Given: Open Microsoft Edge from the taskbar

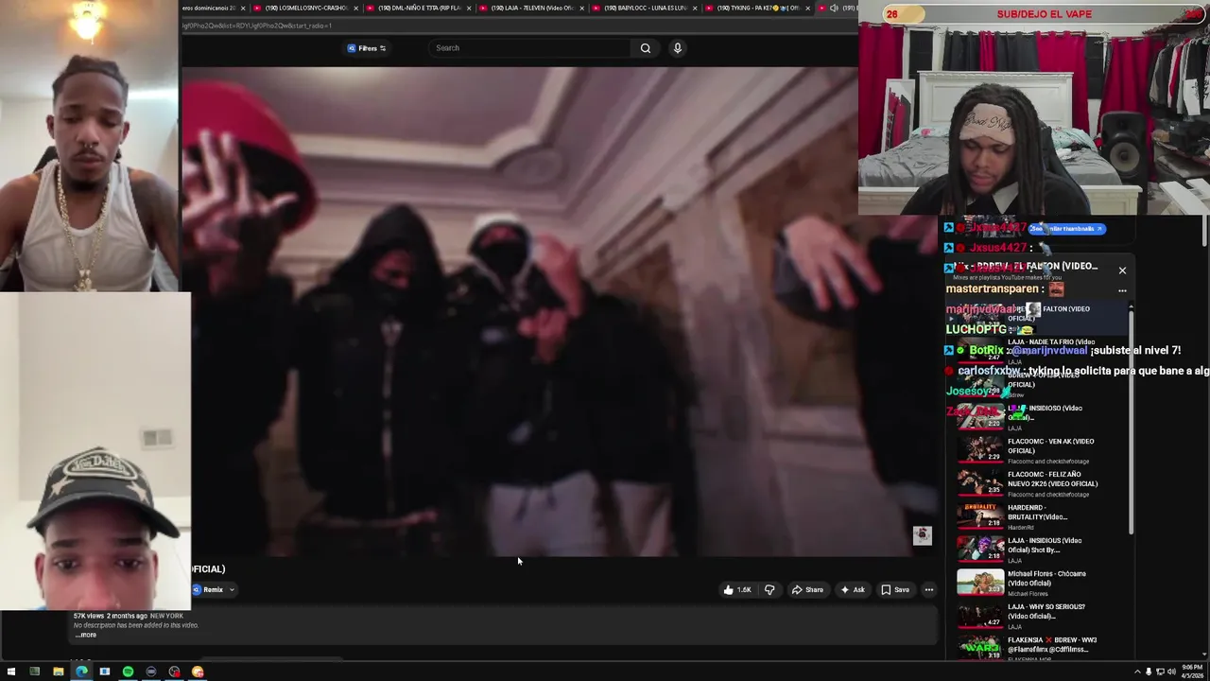Looking at the screenshot, I should pos(81,672).
